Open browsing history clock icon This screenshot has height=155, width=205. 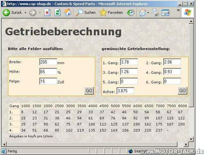pyautogui.click(x=130, y=13)
